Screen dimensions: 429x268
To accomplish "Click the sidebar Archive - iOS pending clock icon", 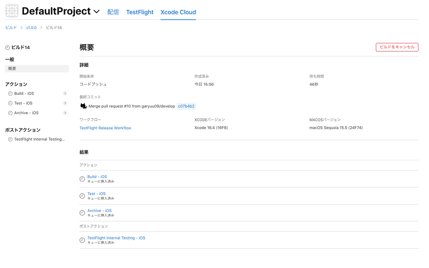I will (10, 113).
